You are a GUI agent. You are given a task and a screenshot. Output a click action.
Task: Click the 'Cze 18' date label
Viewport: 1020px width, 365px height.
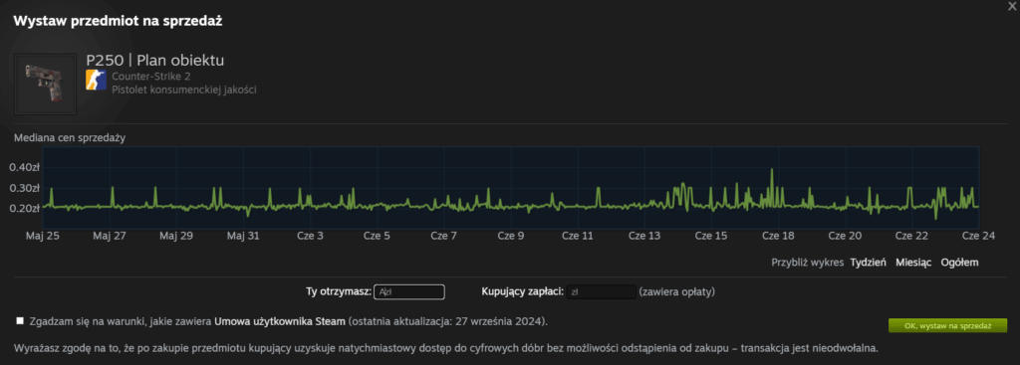[x=778, y=236]
